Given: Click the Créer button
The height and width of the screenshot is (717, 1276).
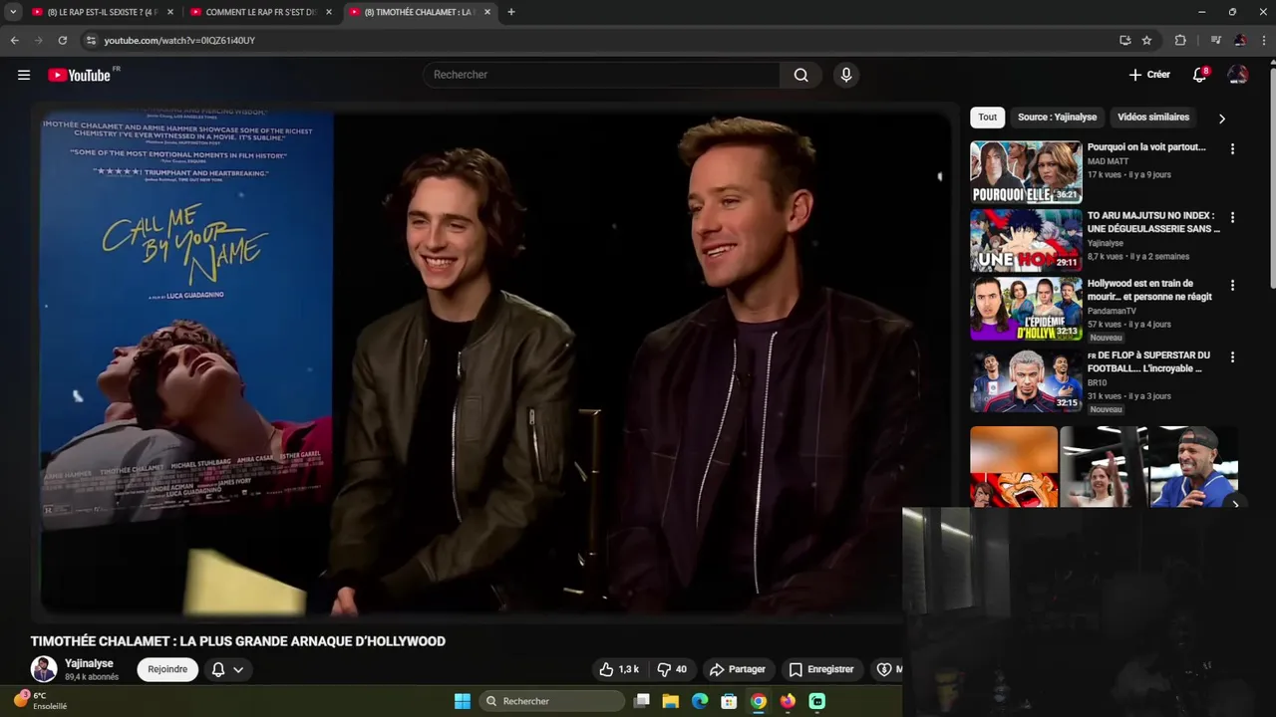Looking at the screenshot, I should coord(1149,75).
